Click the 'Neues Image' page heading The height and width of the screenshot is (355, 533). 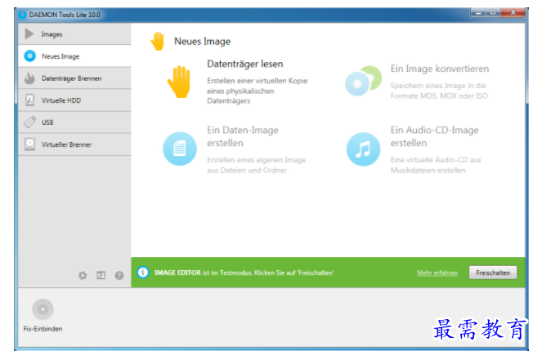(x=202, y=42)
